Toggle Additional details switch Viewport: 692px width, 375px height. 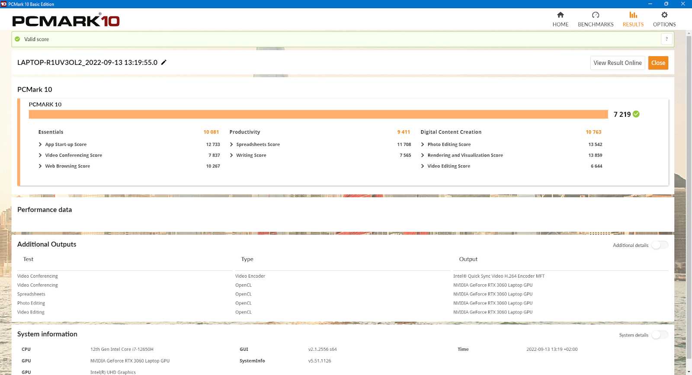click(x=660, y=245)
